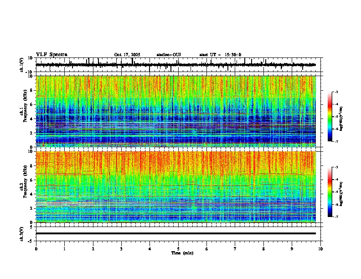
Task: Click the station label in the header
Action: pos(169,55)
